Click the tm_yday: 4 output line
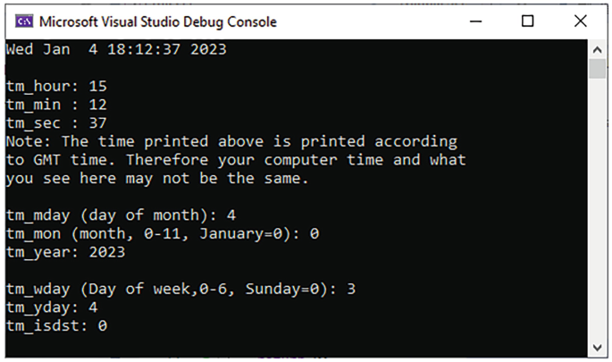 click(52, 307)
